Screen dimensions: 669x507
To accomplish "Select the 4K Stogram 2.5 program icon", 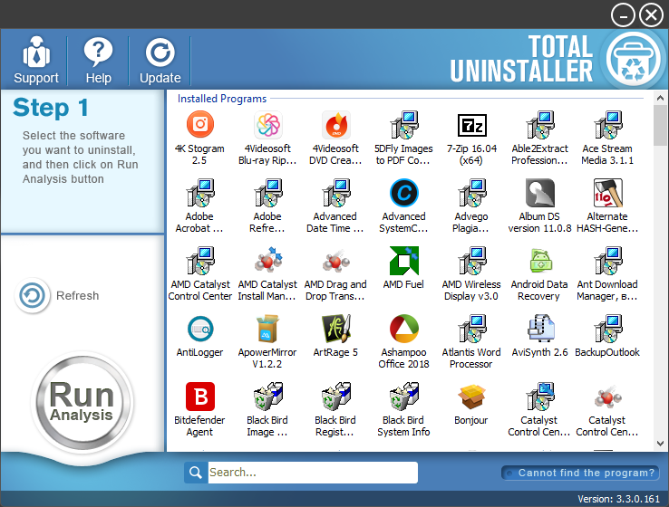I will click(x=199, y=124).
